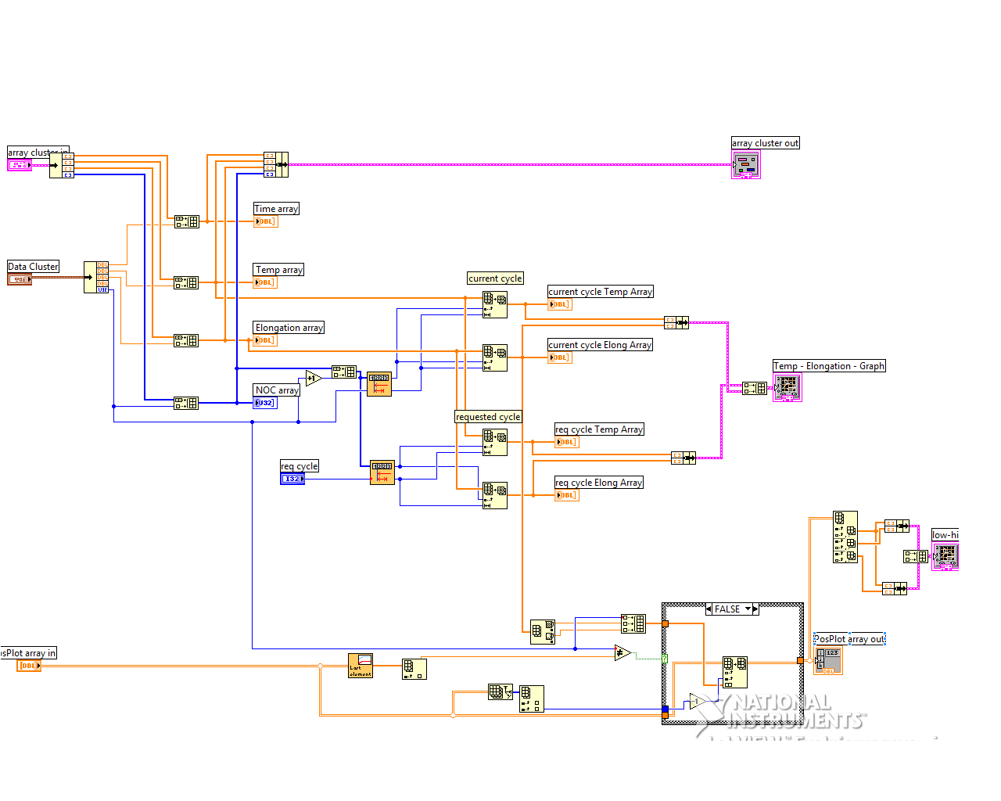
Task: Go to previous case with left arrow
Action: [x=709, y=609]
